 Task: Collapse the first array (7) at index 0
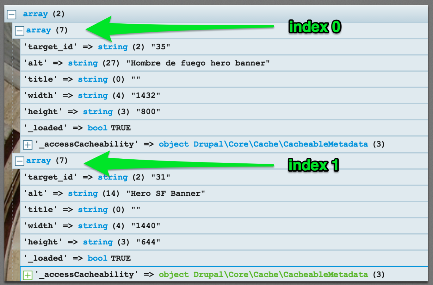19,31
